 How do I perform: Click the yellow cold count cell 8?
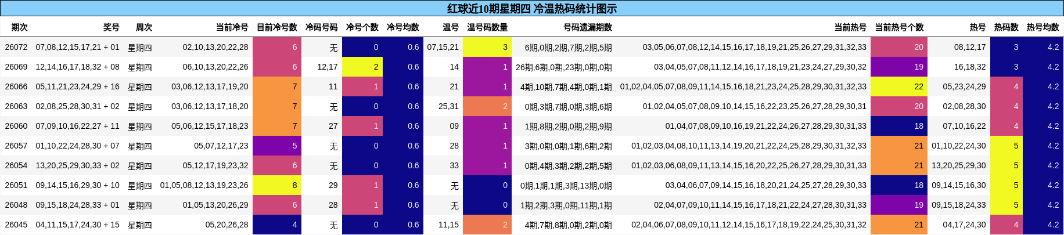point(277,185)
